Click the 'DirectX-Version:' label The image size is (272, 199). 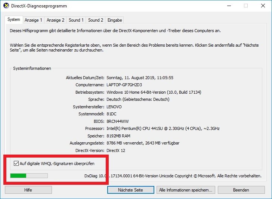click(x=90, y=150)
